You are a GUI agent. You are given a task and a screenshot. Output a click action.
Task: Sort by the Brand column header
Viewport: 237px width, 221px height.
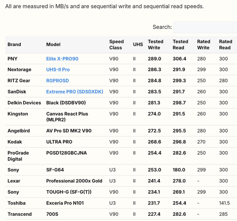point(14,45)
